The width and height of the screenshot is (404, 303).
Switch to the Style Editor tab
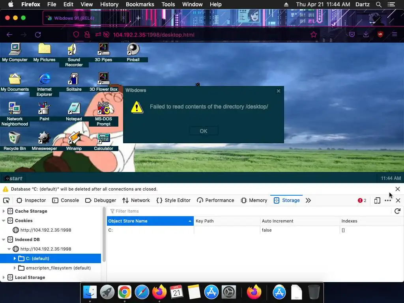[174, 200]
